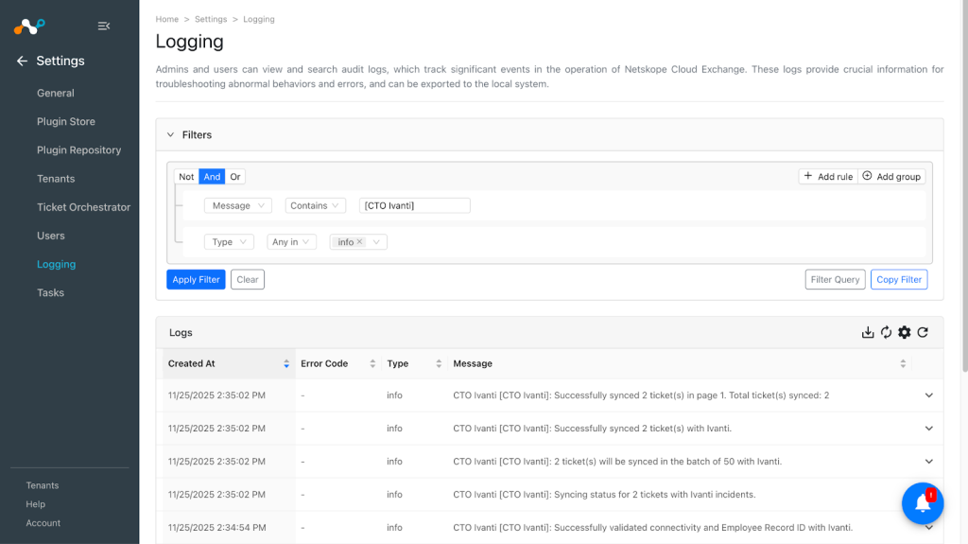Go back using the Settings arrow
968x544 pixels.
click(23, 61)
